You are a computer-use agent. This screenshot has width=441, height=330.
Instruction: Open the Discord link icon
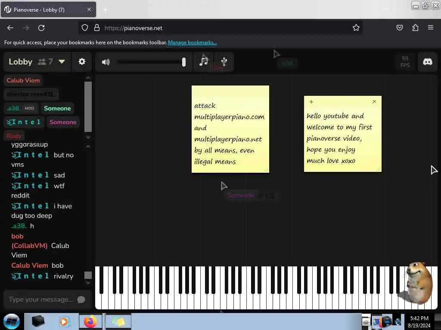pos(428,62)
